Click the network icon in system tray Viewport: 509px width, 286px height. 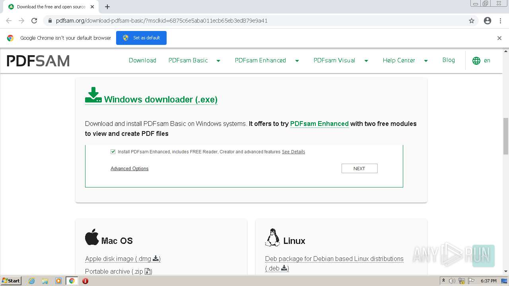(461, 281)
